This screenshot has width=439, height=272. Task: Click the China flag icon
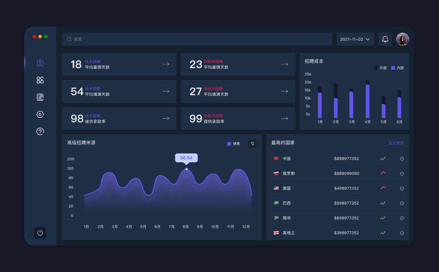[276, 159]
